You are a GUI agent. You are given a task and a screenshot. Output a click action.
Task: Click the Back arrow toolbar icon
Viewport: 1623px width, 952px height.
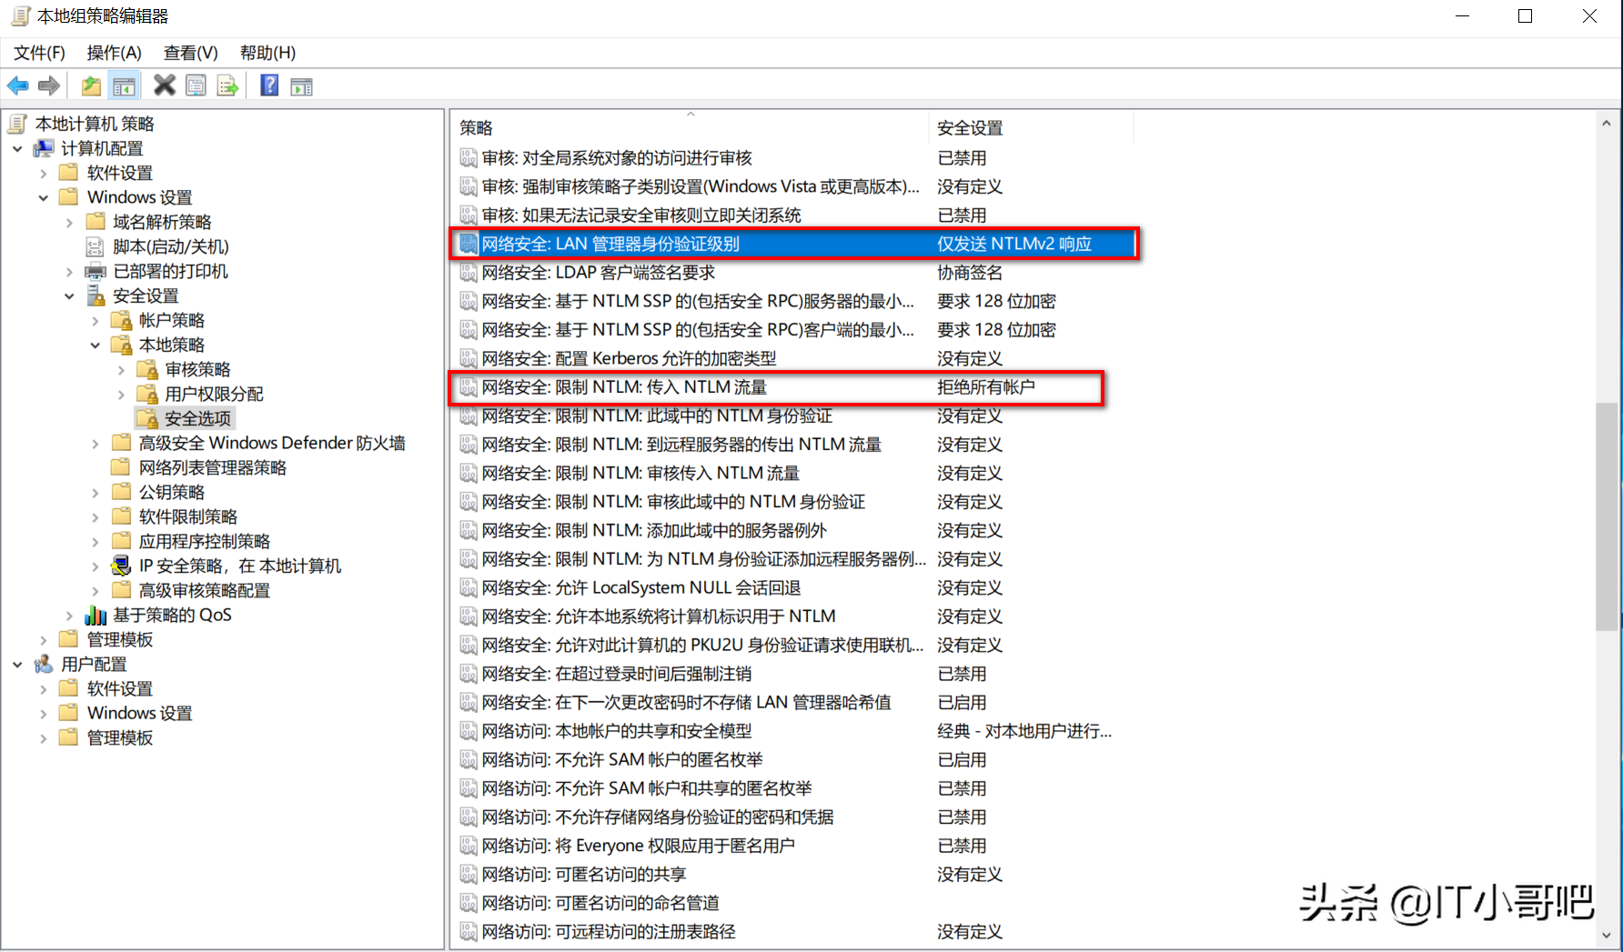17,86
